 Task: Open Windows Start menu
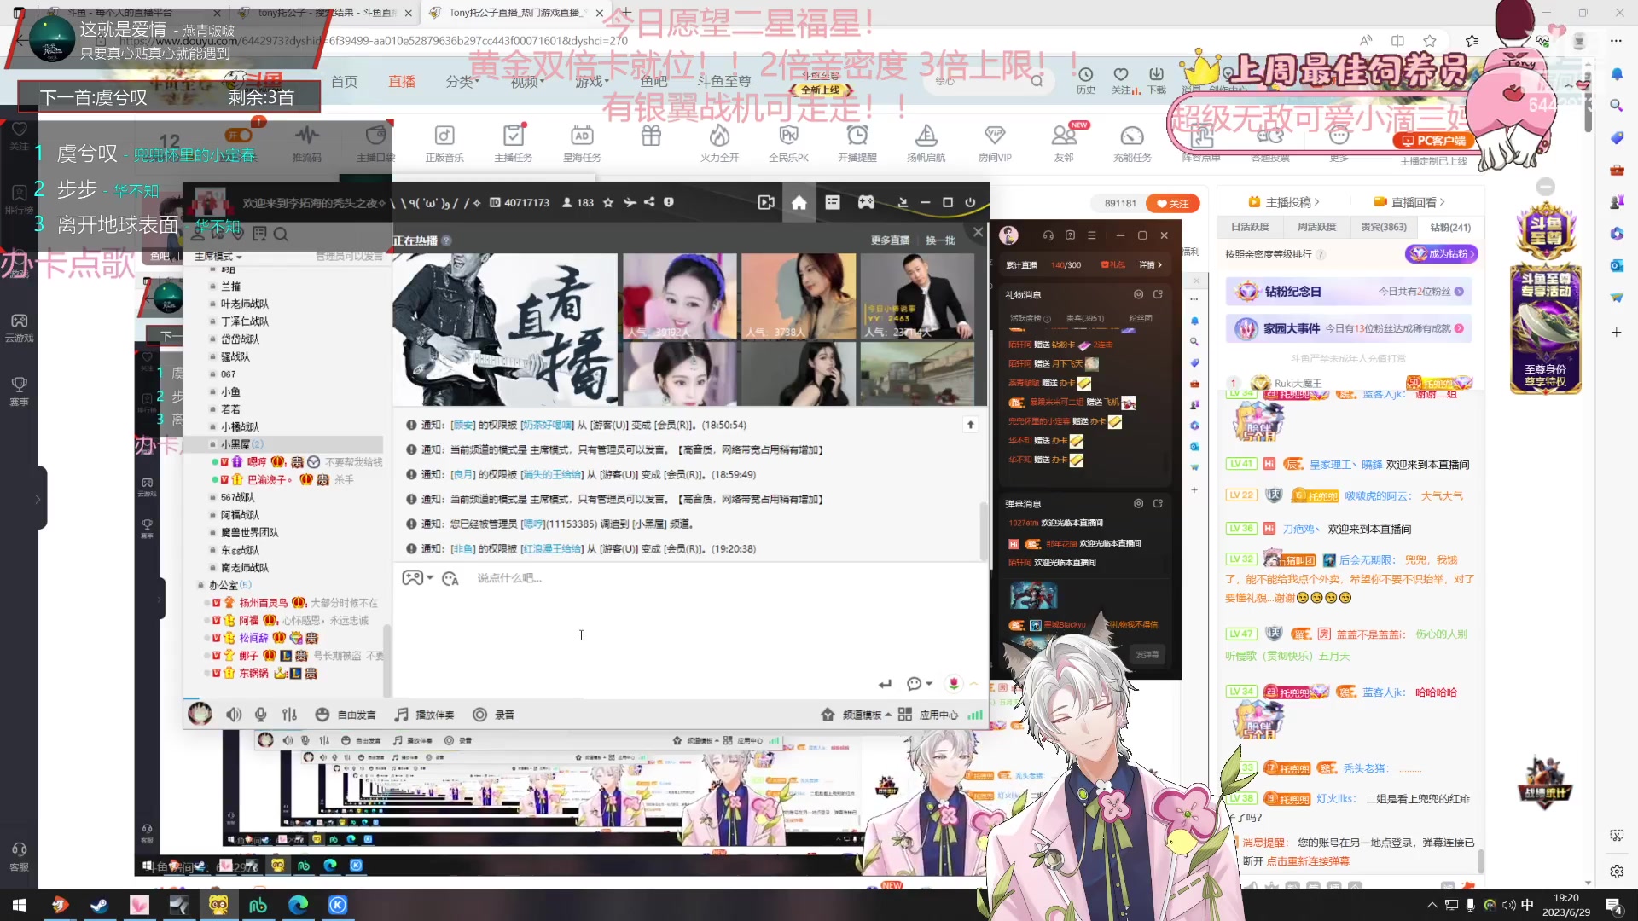point(19,905)
